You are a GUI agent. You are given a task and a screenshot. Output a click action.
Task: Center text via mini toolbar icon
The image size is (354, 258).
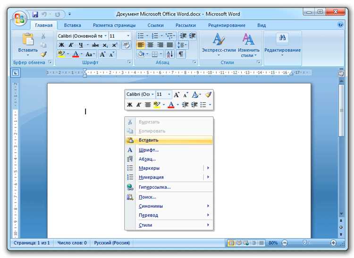[x=148, y=105]
